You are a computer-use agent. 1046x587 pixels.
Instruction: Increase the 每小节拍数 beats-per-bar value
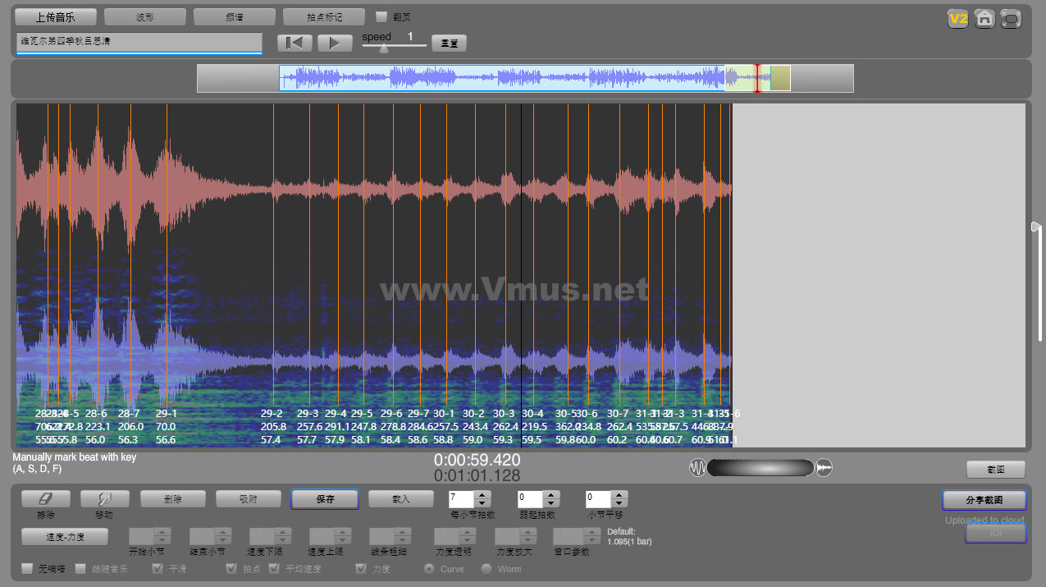coord(482,494)
